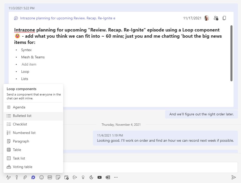
Task: Send the message with arrow icon
Action: coord(234,177)
